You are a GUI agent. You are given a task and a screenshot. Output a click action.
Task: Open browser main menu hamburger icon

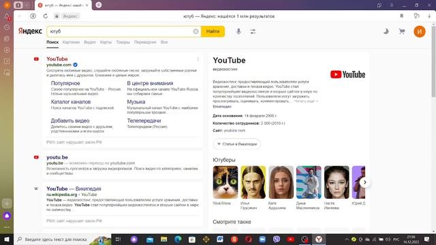tap(391, 5)
